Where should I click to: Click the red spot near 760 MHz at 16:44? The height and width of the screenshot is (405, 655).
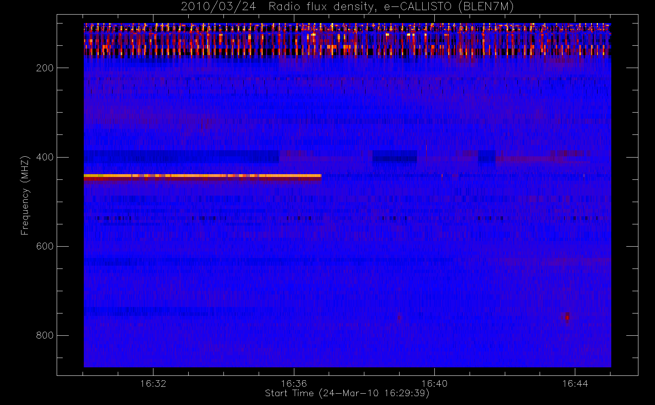(567, 317)
